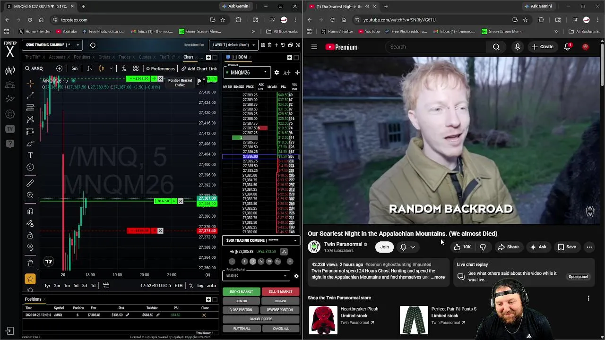Like the YouTube video (10K)
The height and width of the screenshot is (340, 605).
[x=462, y=247]
